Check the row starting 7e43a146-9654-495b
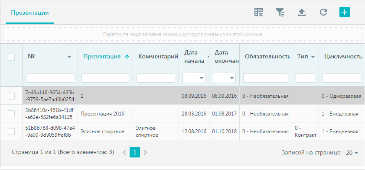The image size is (365, 170). pyautogui.click(x=11, y=96)
